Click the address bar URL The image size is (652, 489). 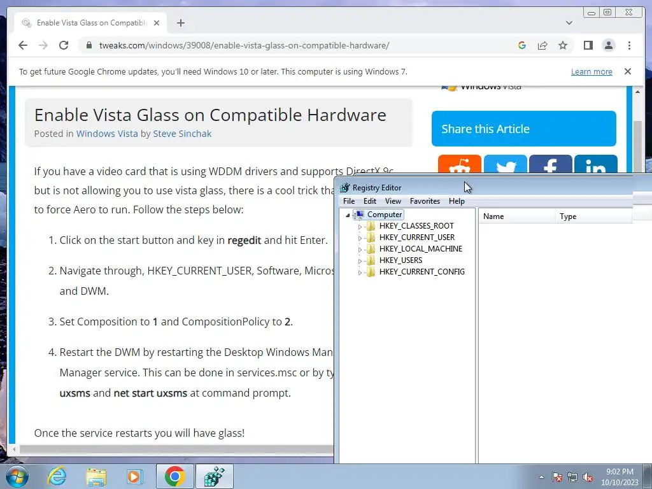pyautogui.click(x=244, y=45)
